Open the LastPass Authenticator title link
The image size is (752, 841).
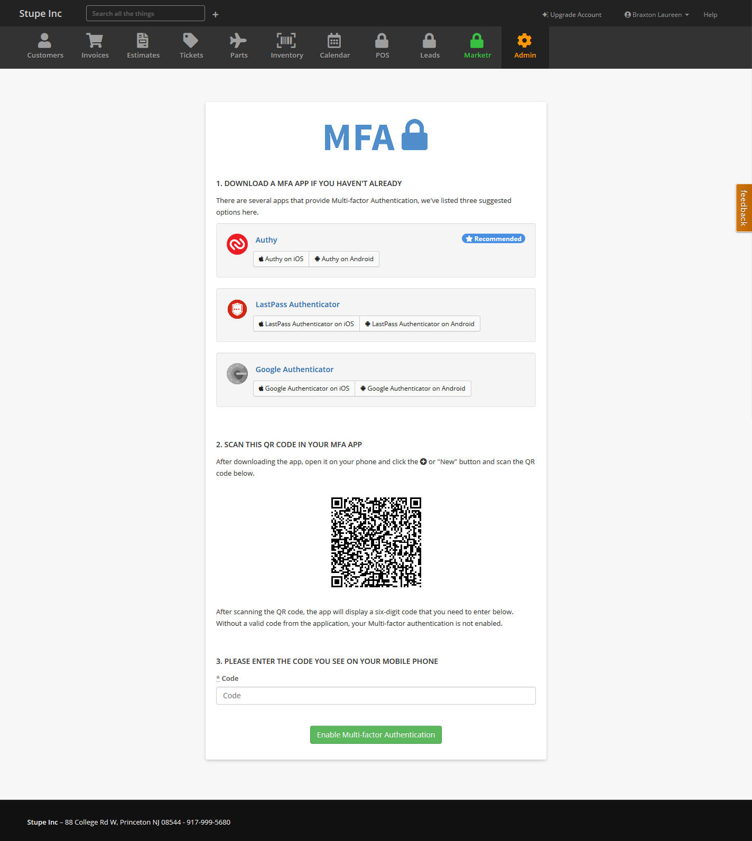pyautogui.click(x=298, y=304)
